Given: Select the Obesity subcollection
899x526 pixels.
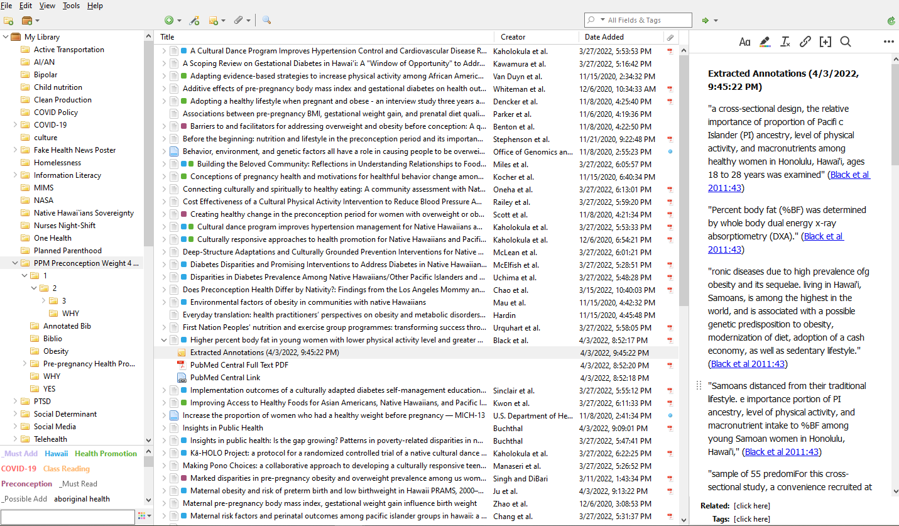Looking at the screenshot, I should (x=56, y=351).
